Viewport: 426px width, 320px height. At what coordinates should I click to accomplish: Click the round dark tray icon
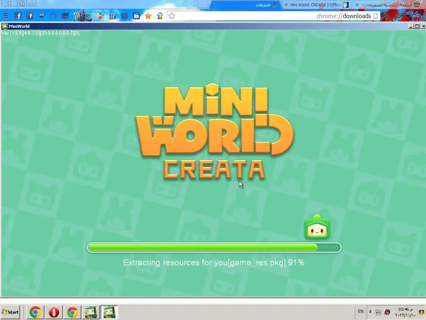[x=388, y=312]
